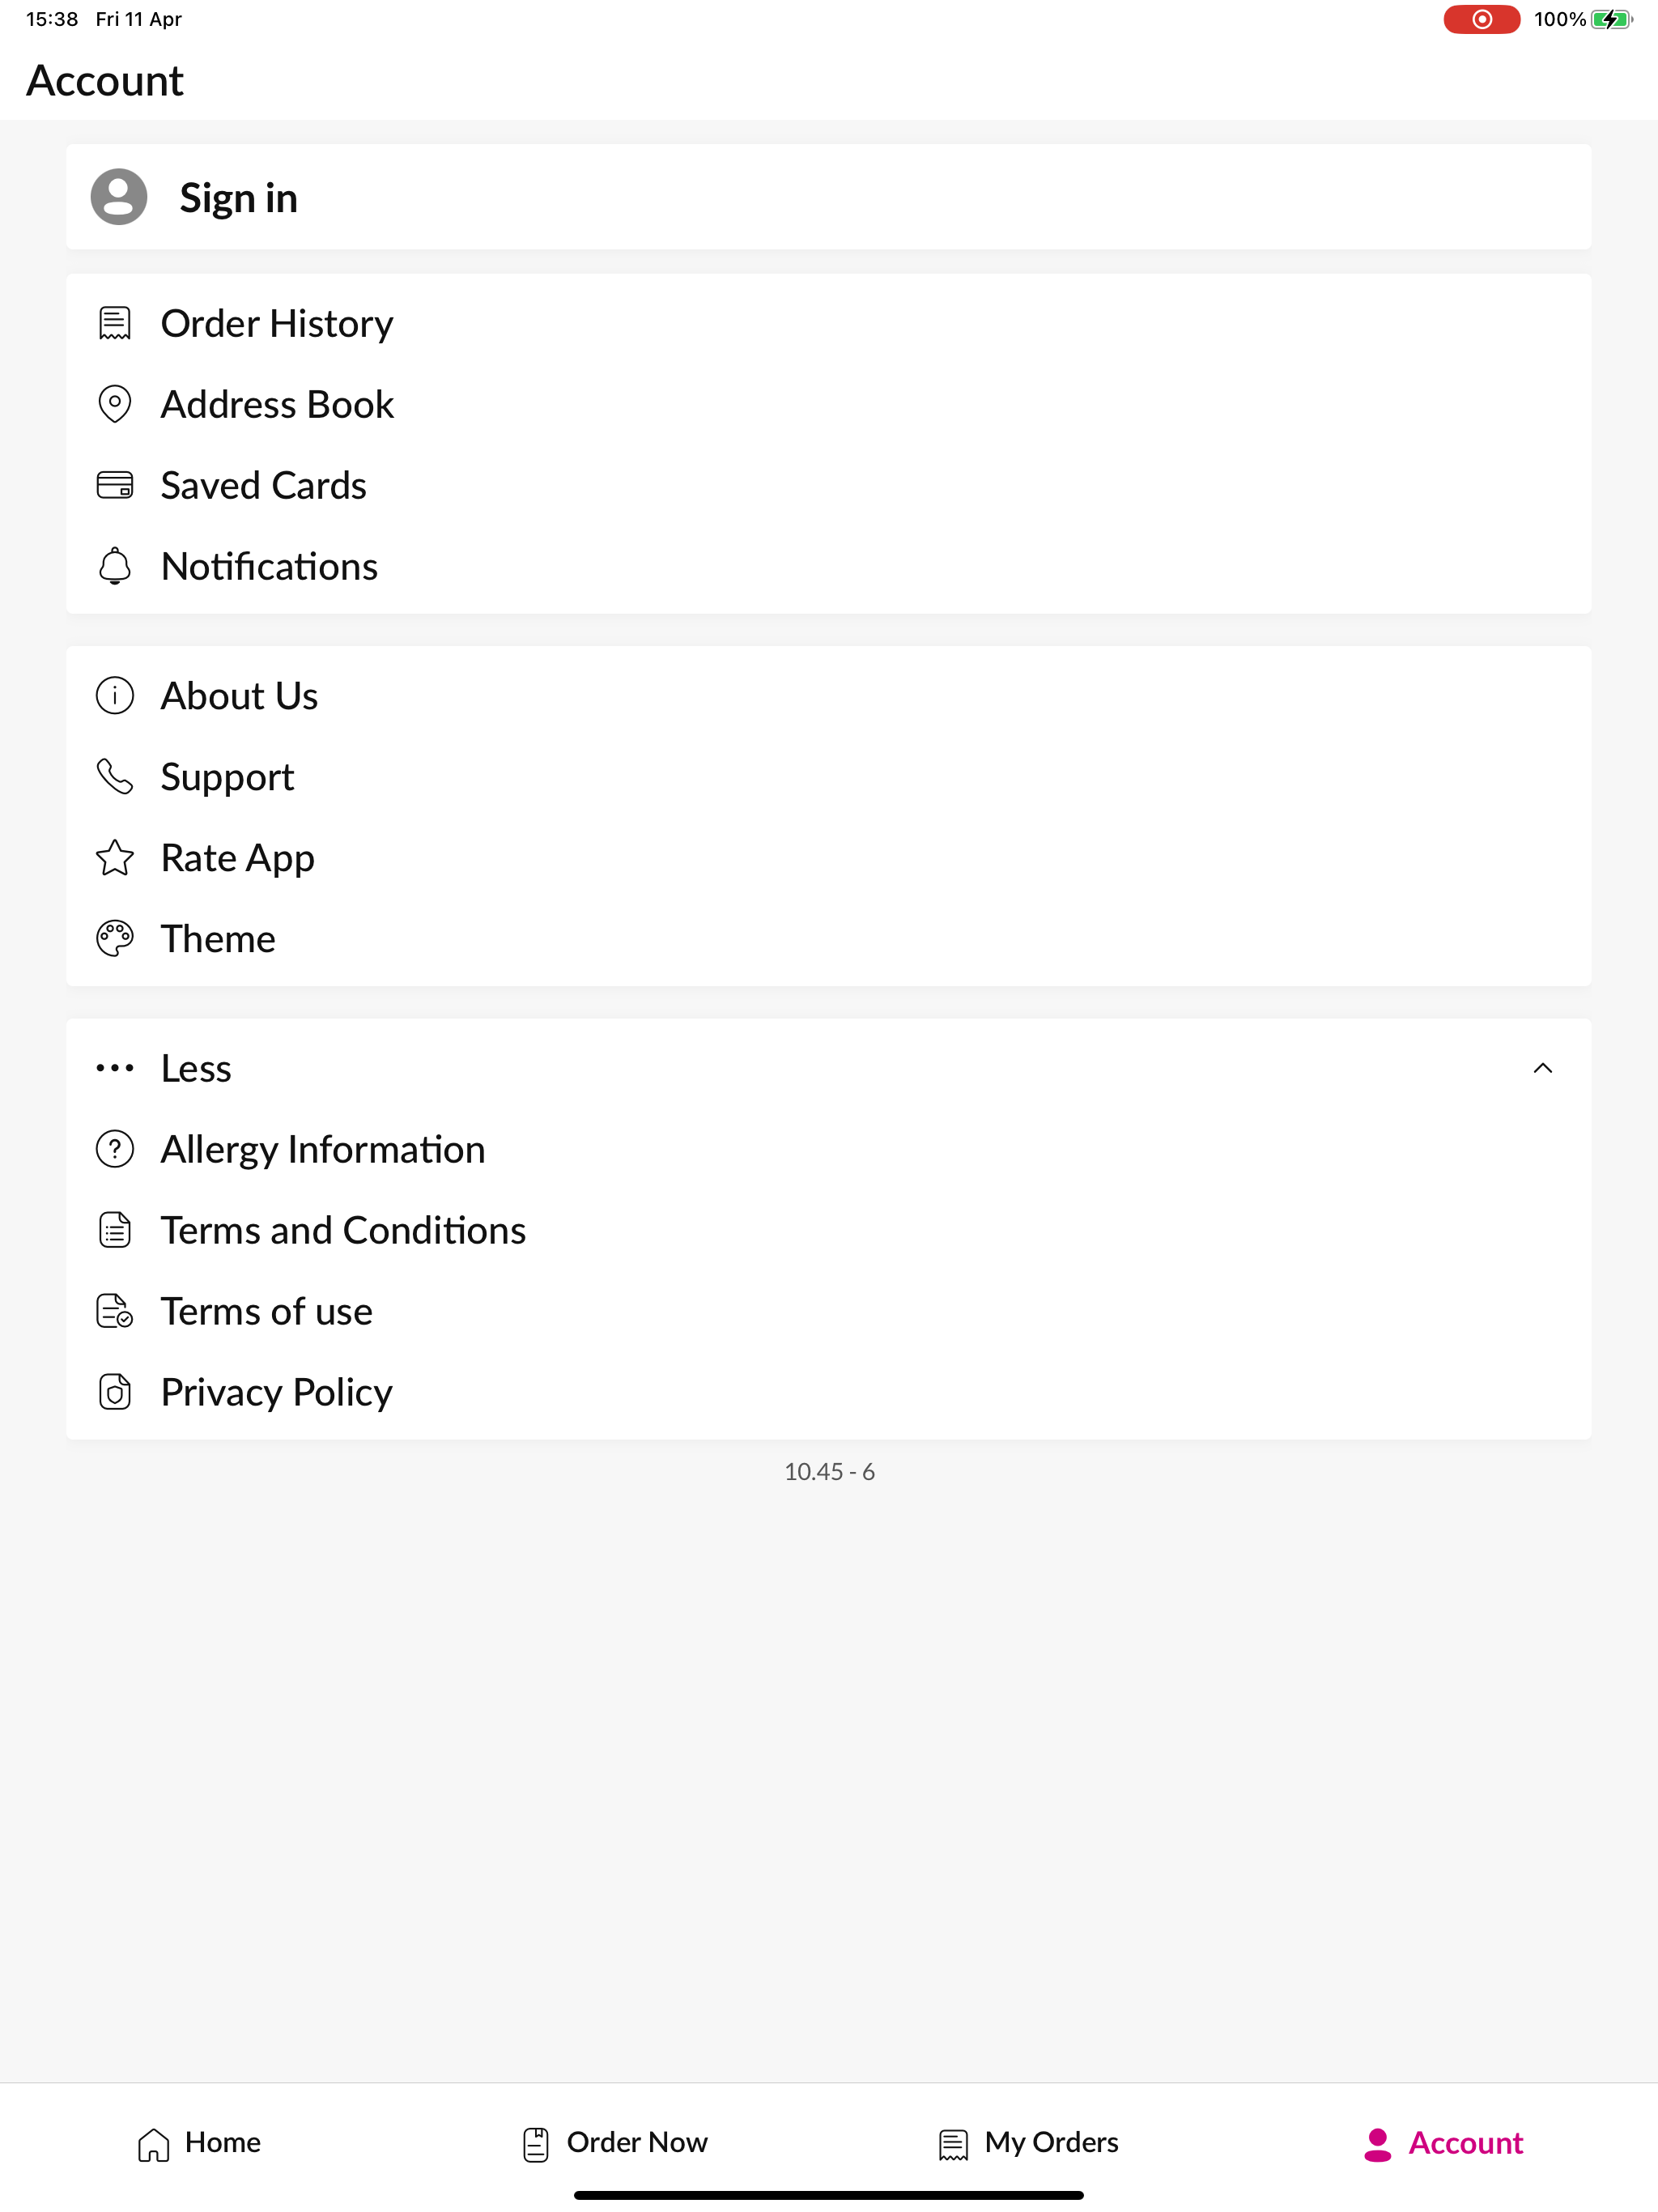Tap the Privacy Policy shield icon
This screenshot has width=1658, height=2212.
click(x=115, y=1392)
